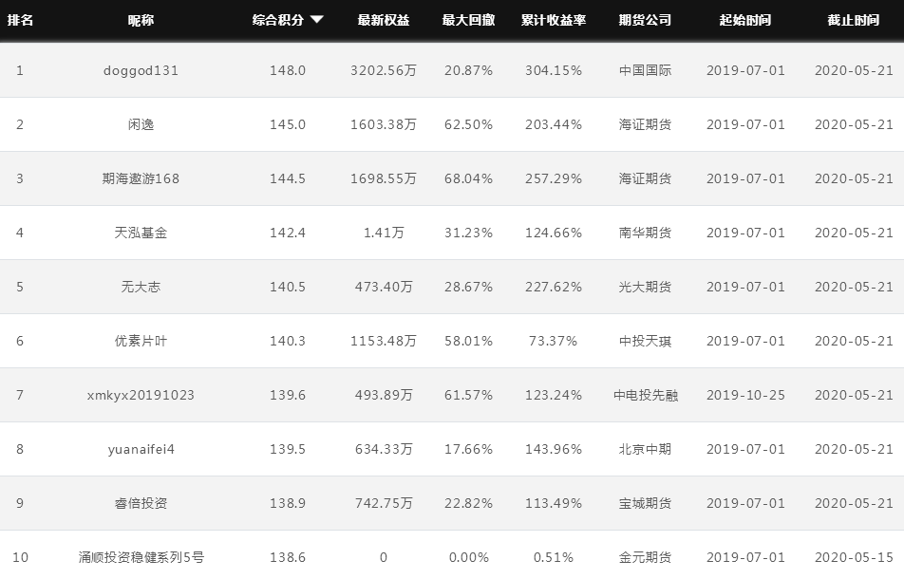The width and height of the screenshot is (904, 579).
Task: Select the 天泓基金 nickname
Action: [x=141, y=233]
